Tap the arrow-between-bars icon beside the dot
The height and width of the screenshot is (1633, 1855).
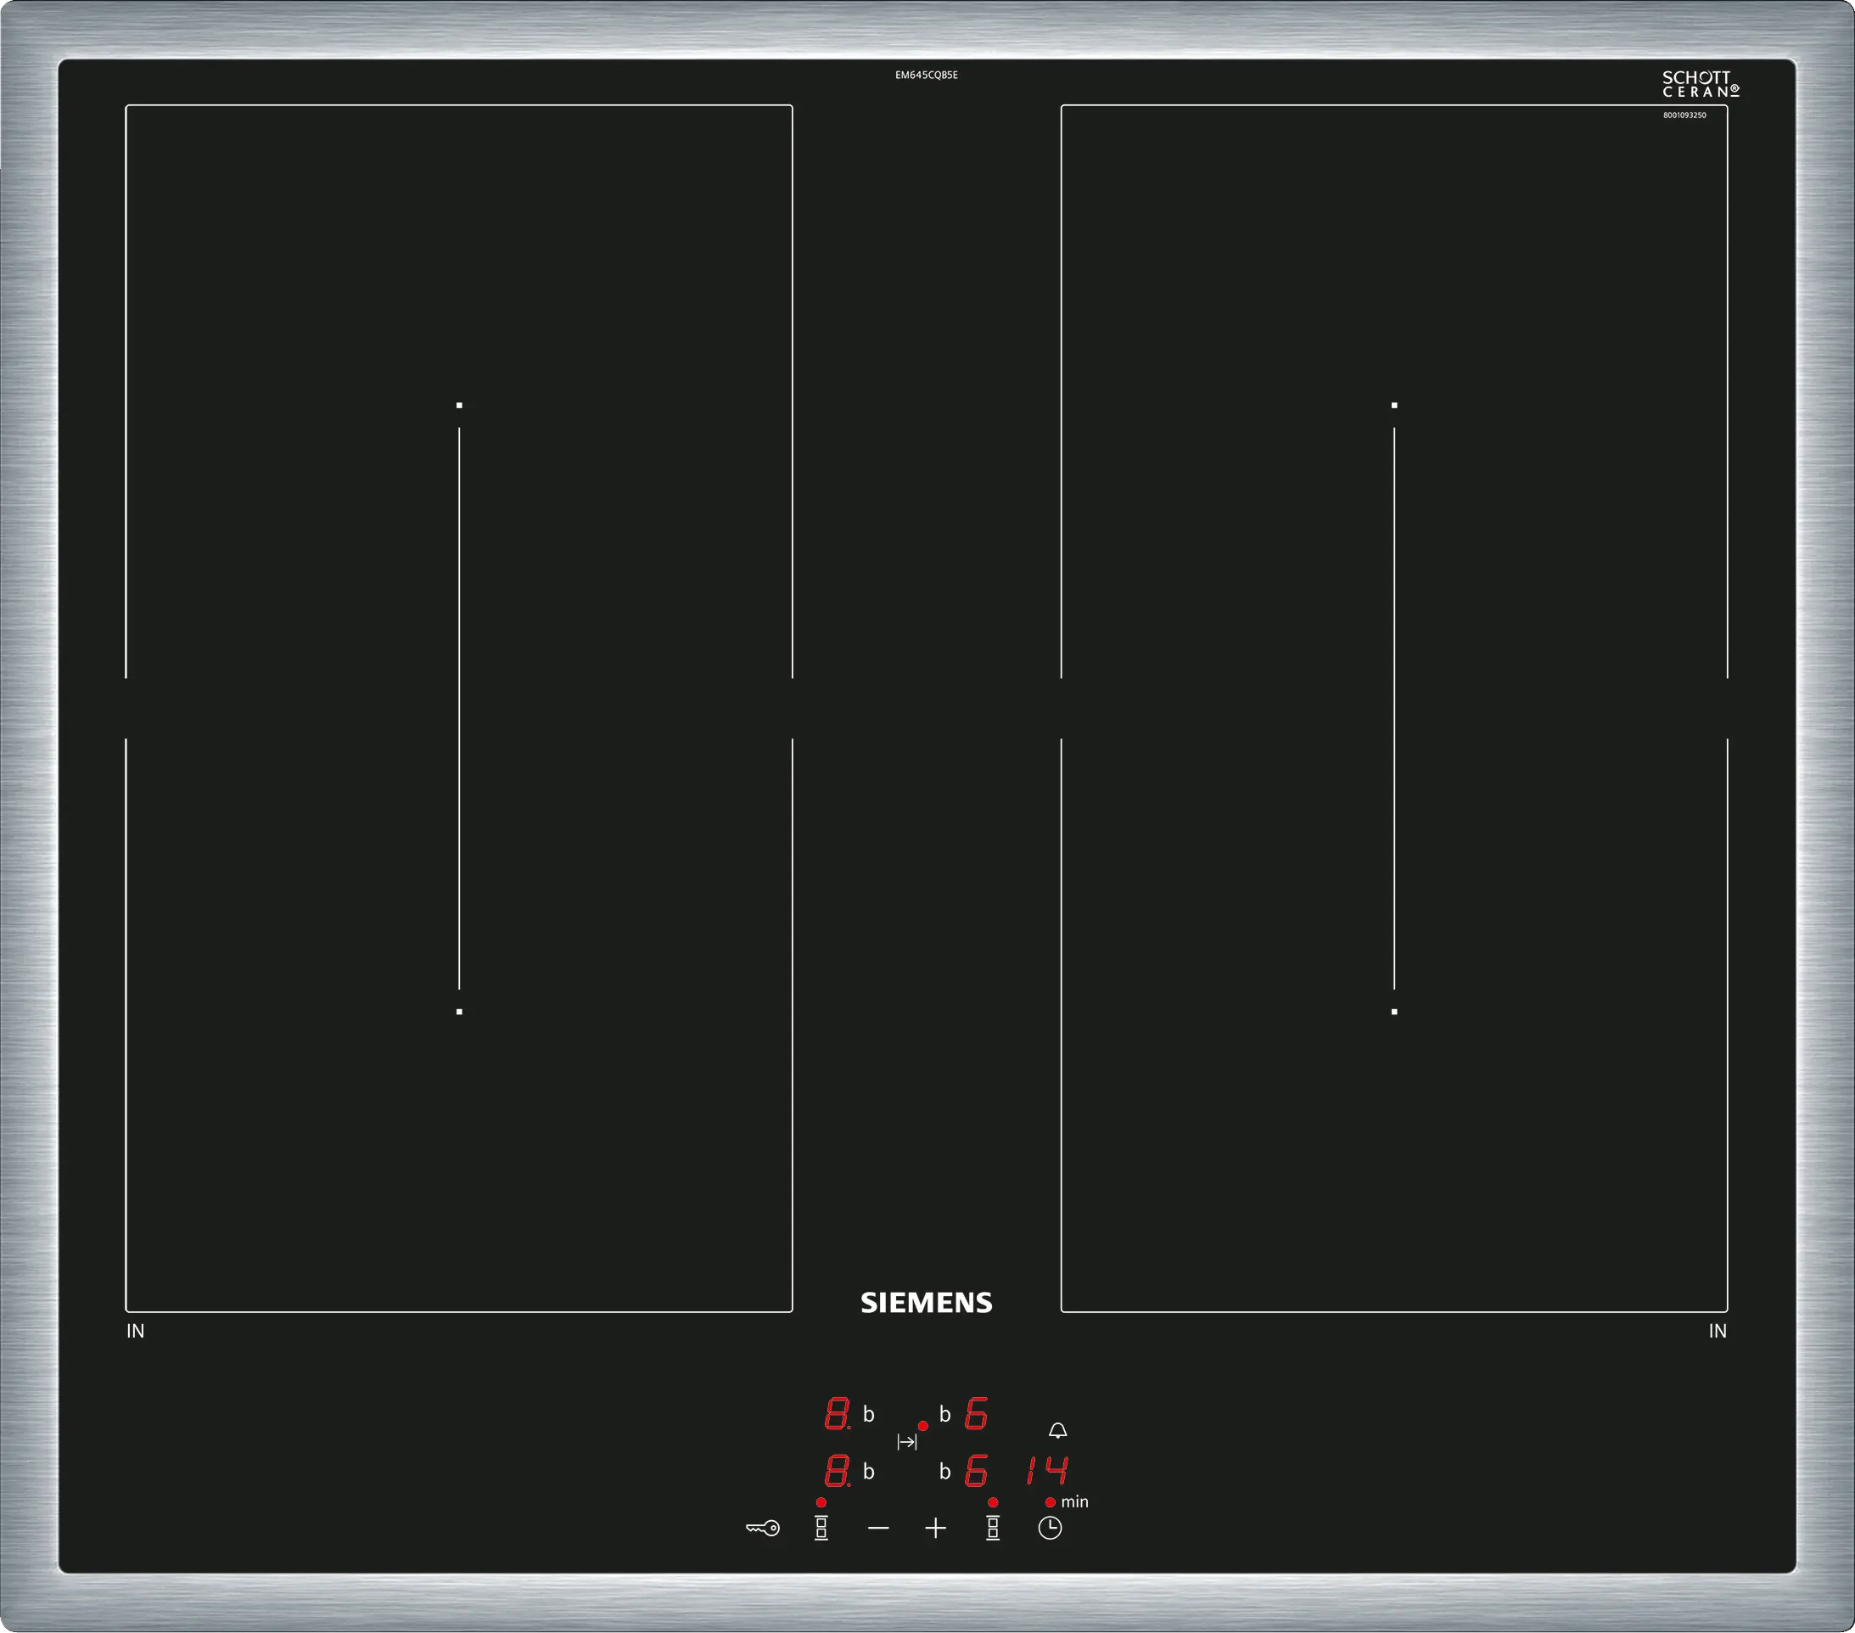click(906, 1441)
